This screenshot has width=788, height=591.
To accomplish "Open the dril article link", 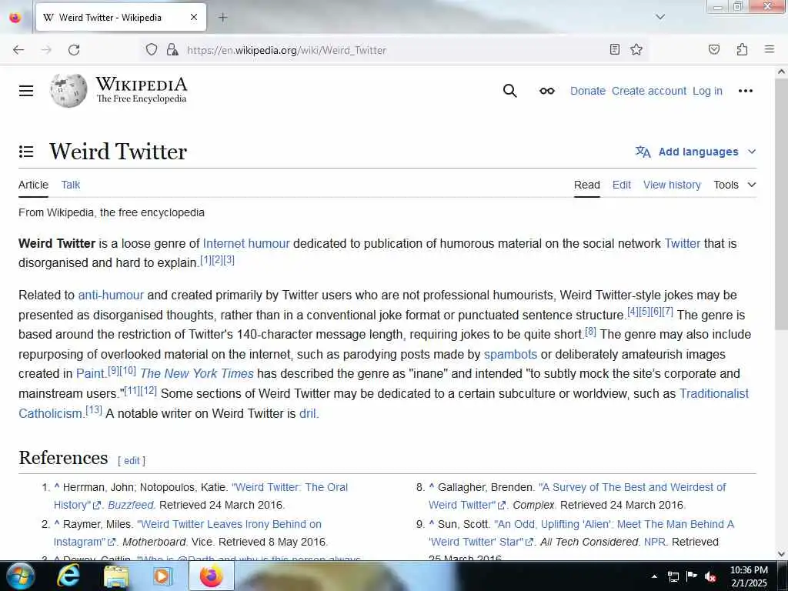I will point(308,413).
